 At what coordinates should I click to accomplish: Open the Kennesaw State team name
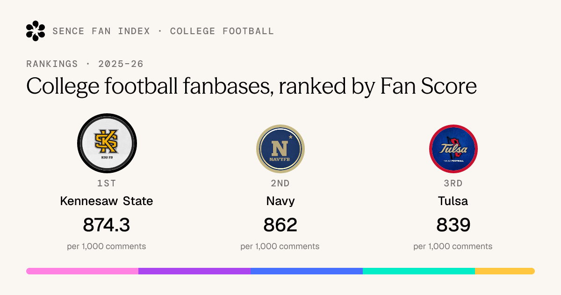(107, 201)
